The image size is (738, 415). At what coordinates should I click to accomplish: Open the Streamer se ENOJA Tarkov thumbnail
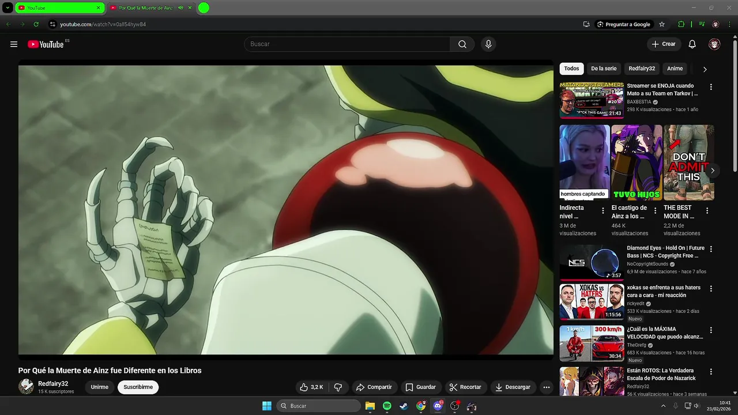[x=592, y=100]
